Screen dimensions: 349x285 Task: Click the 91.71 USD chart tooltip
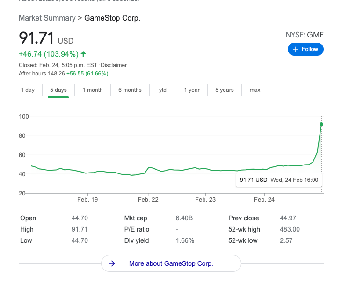pyautogui.click(x=279, y=180)
